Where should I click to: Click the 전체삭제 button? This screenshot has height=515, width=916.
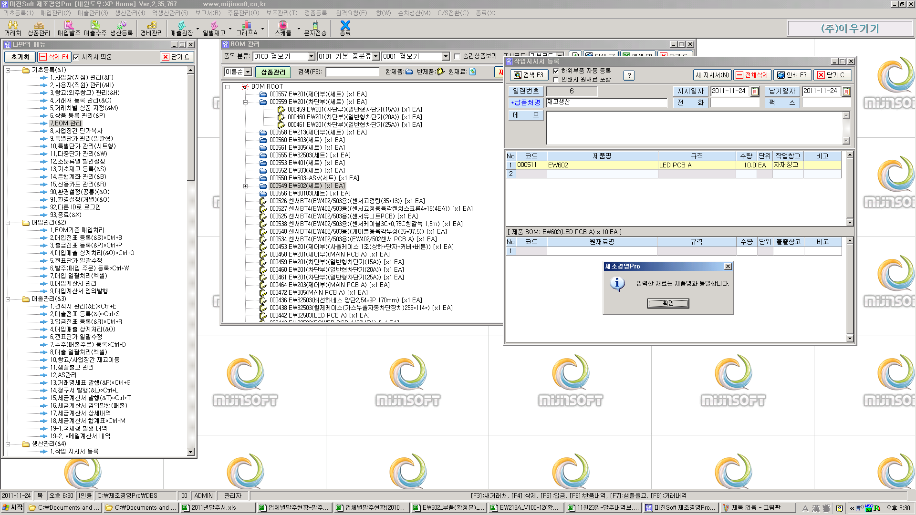752,75
